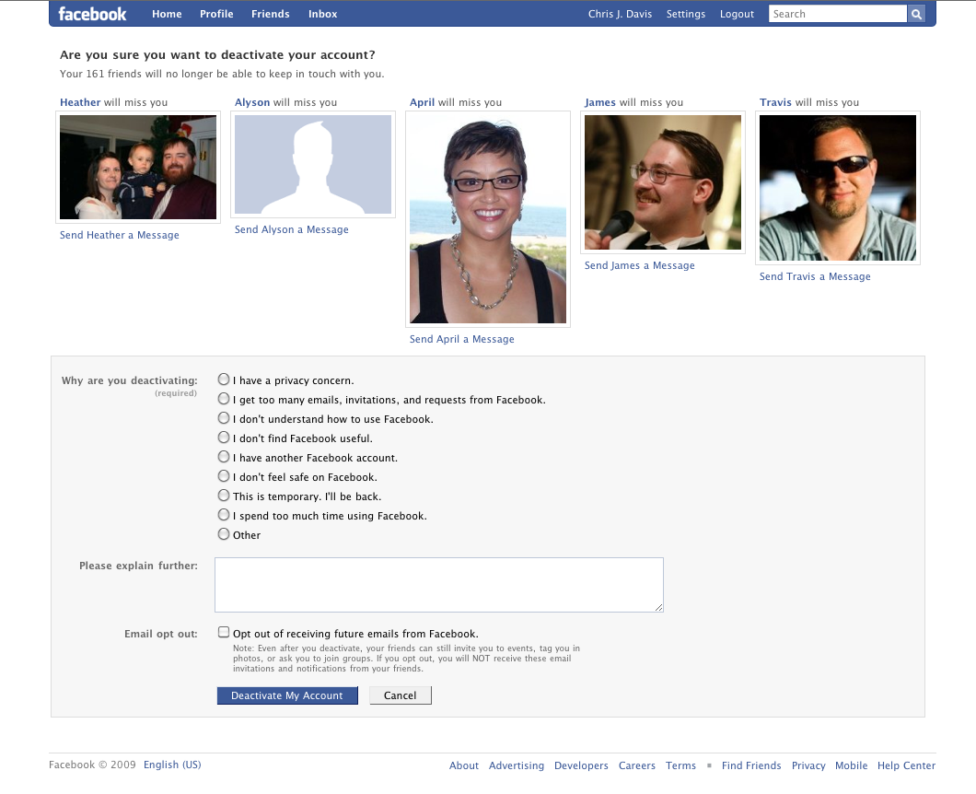Click the facebook logo
The image size is (976, 794).
click(x=92, y=14)
